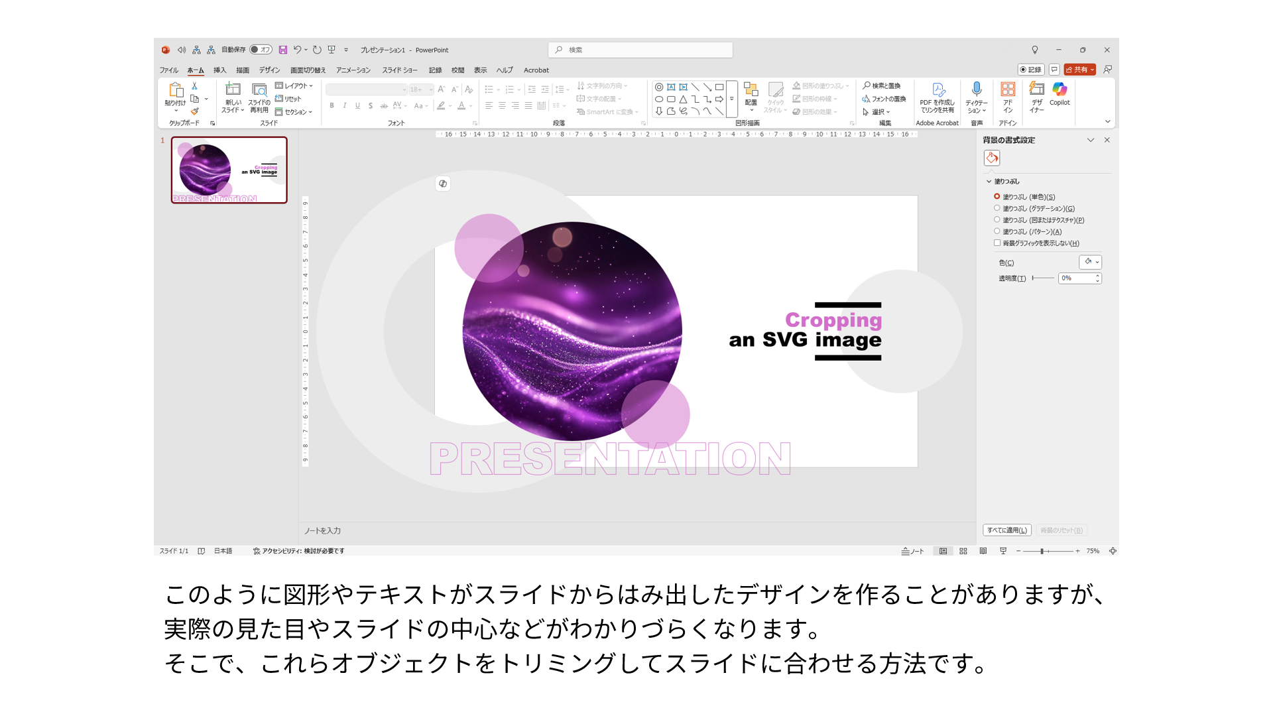Select the block right arrow shape
The height and width of the screenshot is (716, 1273).
point(719,99)
